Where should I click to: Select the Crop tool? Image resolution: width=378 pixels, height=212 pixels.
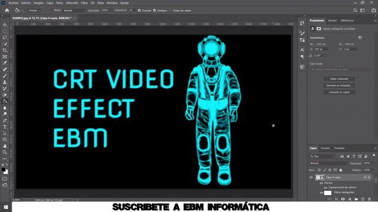click(x=5, y=50)
